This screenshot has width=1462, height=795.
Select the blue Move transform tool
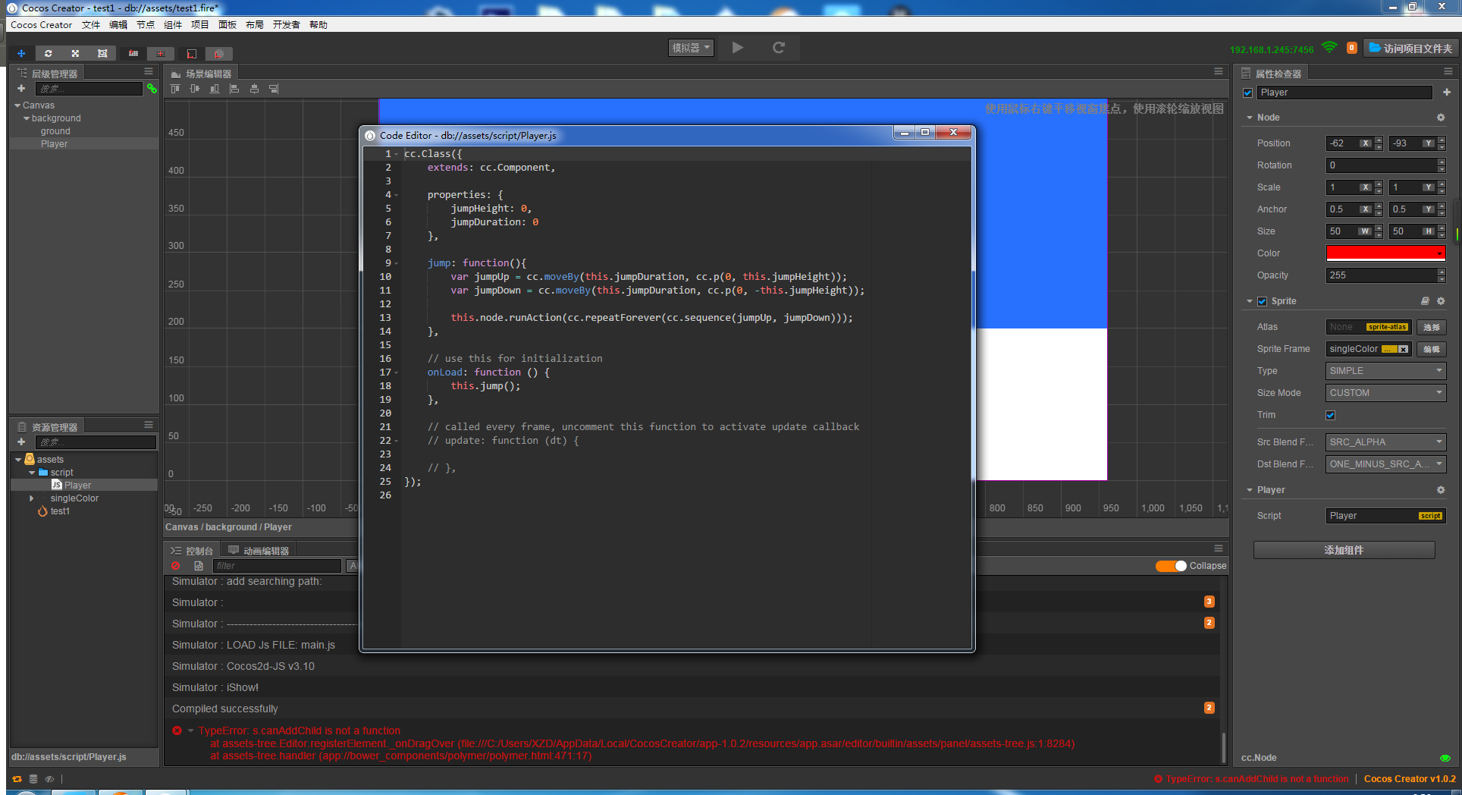pyautogui.click(x=21, y=53)
